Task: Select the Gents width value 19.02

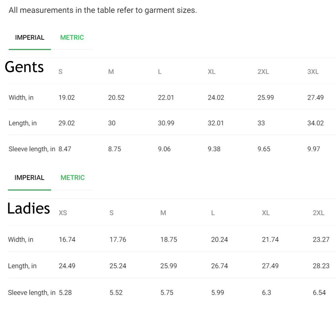Action: tap(67, 97)
